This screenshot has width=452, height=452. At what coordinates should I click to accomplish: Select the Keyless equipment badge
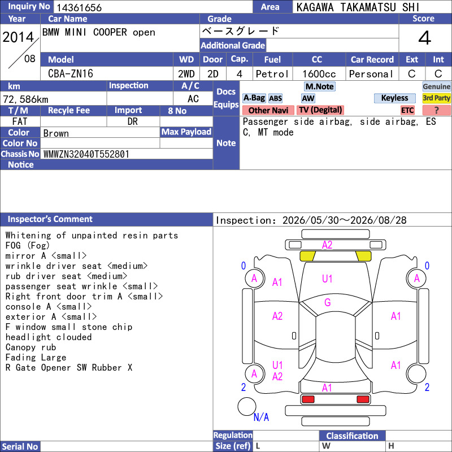(394, 98)
